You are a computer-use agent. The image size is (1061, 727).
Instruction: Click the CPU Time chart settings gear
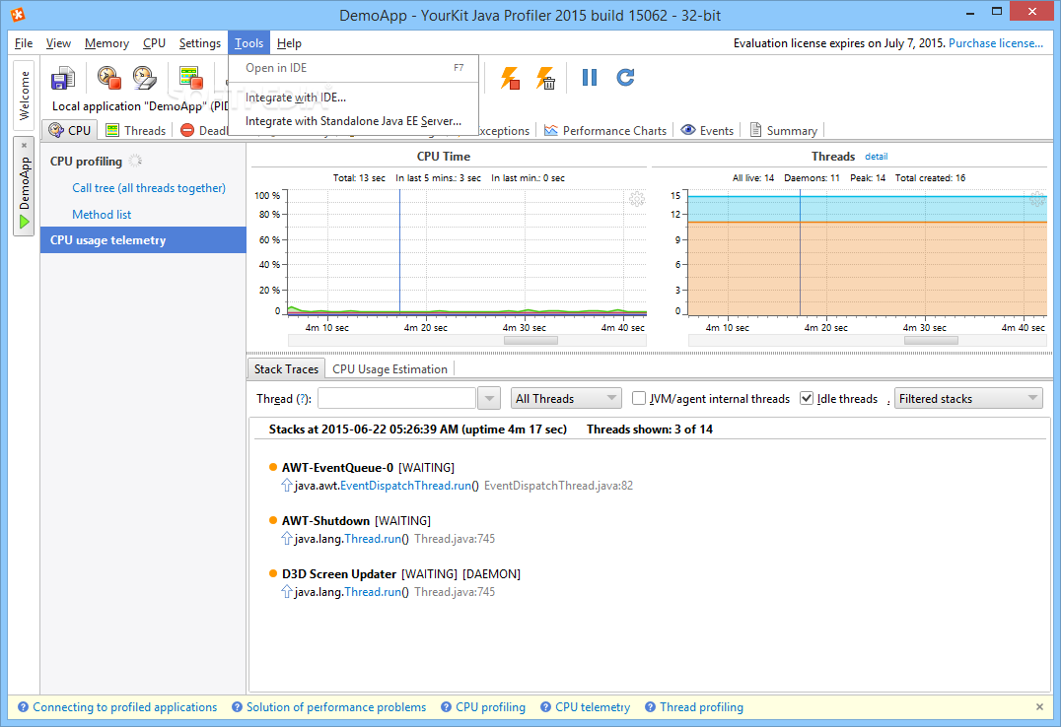pos(637,199)
